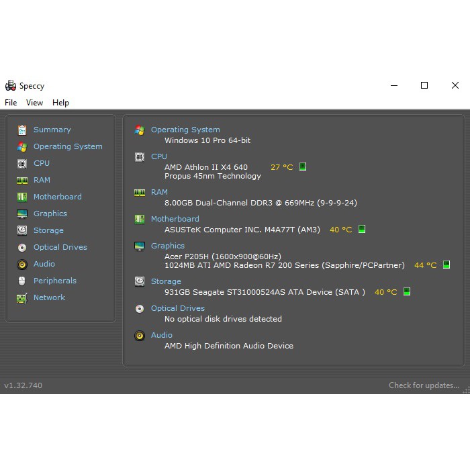The image size is (470, 470).
Task: Click the CPU chip icon in sidebar
Action: tap(22, 164)
